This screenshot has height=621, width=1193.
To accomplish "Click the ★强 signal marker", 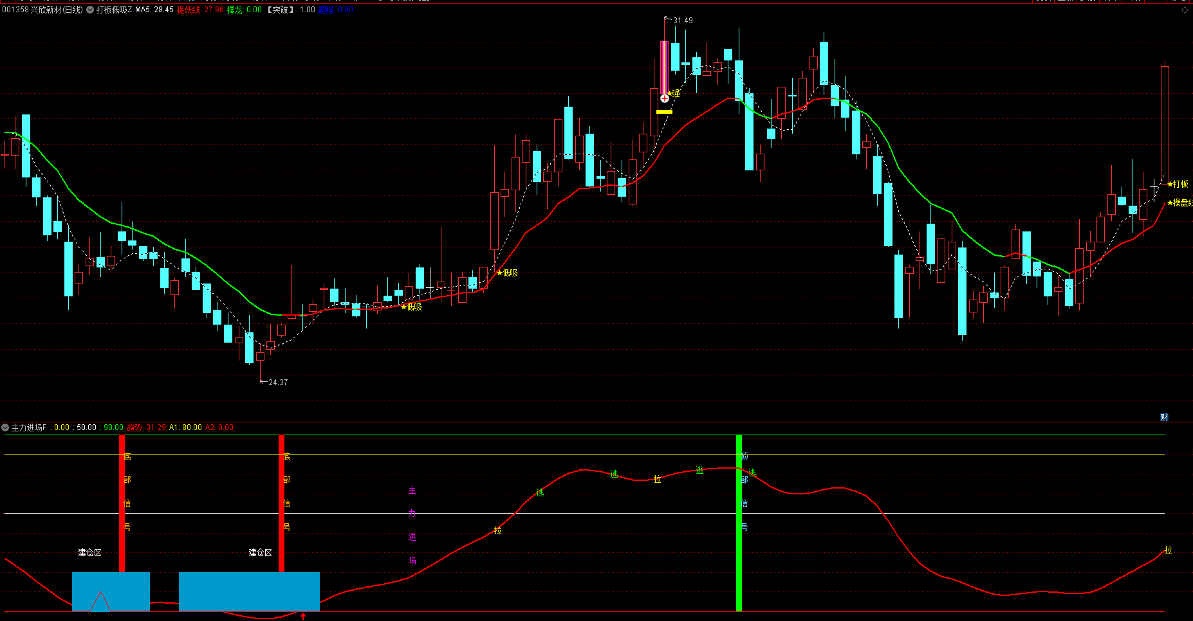I will pyautogui.click(x=673, y=94).
